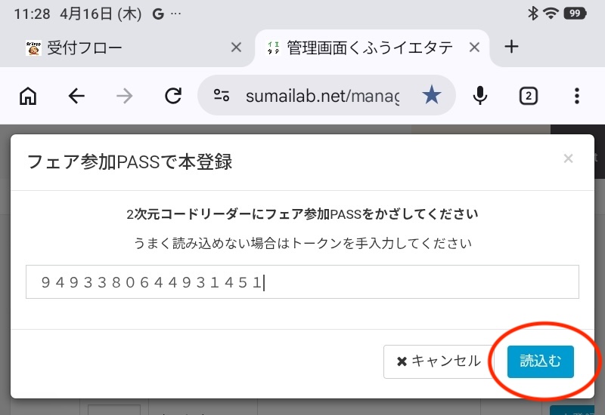Viewport: 605px width, 415px height.
Task: Start voice search with the microphone
Action: [x=479, y=96]
